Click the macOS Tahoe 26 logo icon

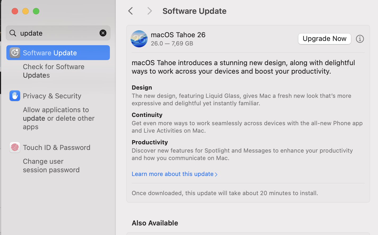[x=139, y=39]
